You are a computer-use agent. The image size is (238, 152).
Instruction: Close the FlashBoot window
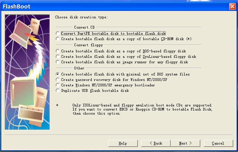(x=232, y=6)
